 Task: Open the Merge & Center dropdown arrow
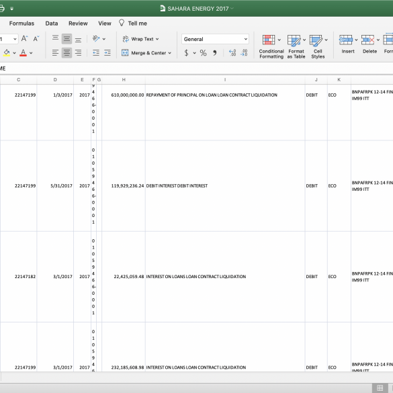tap(170, 53)
